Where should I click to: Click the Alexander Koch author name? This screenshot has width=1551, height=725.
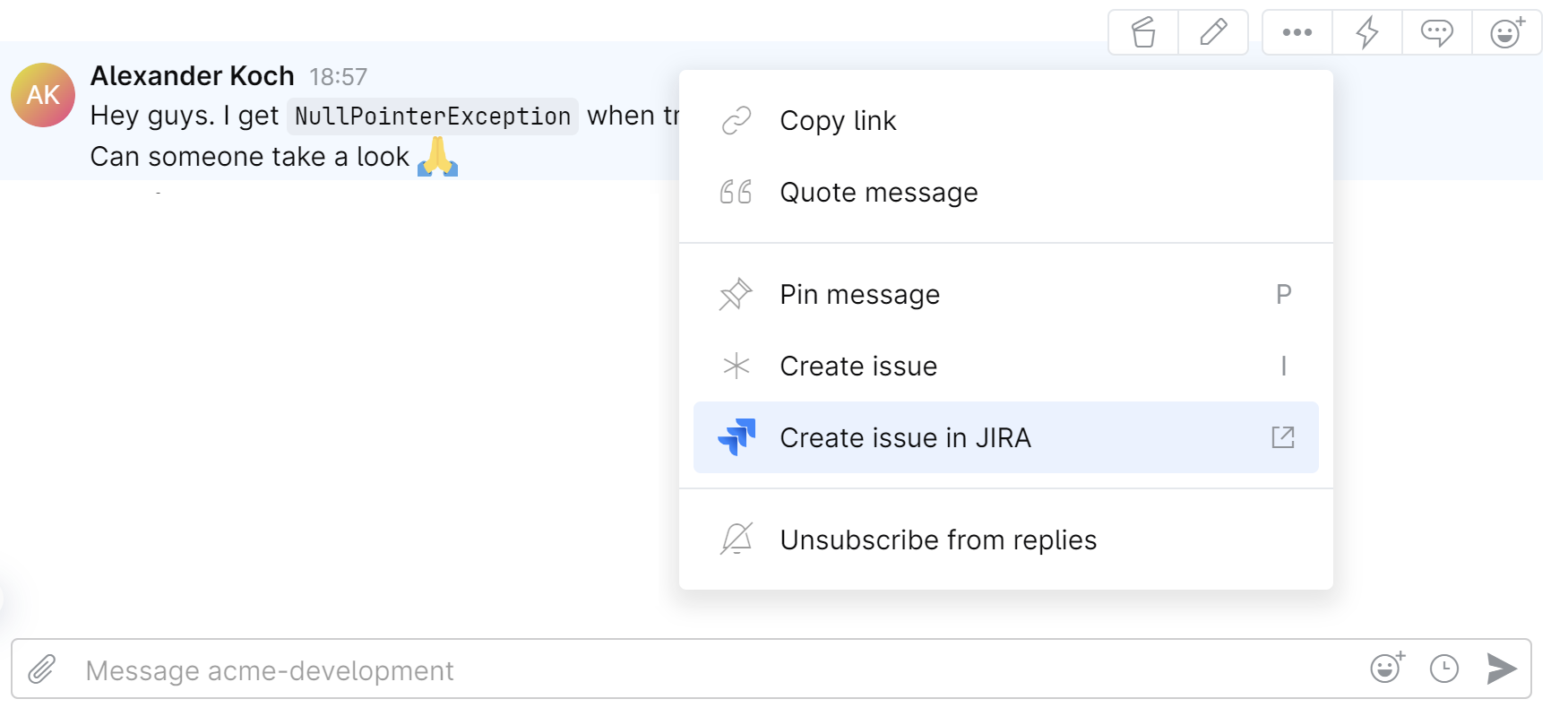[x=193, y=76]
